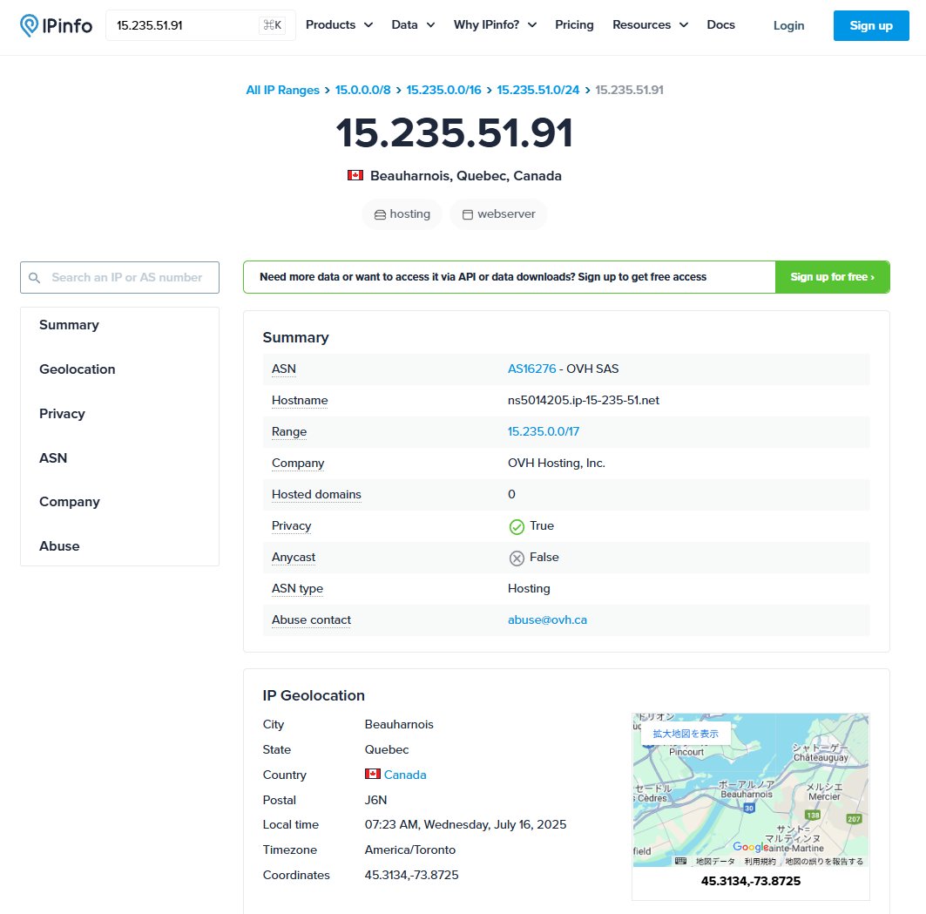The image size is (926, 914).
Task: Click the IPinfo logo
Action: [x=56, y=25]
